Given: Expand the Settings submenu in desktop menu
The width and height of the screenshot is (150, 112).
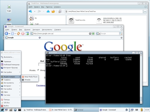Looking at the screenshot, I should coord(11,72).
